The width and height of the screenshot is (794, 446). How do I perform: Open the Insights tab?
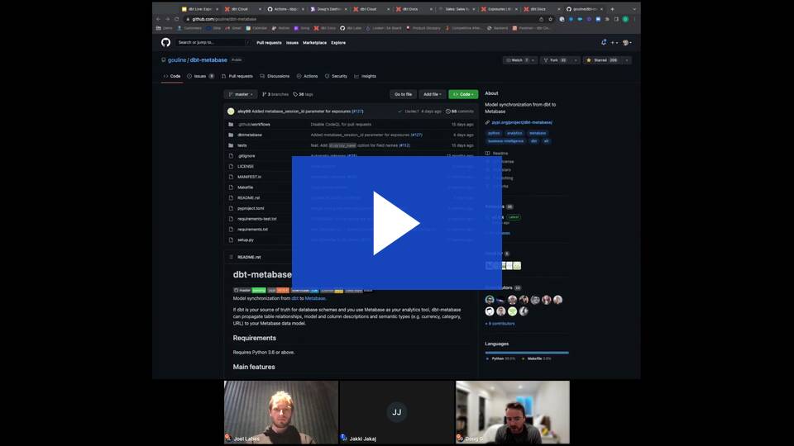coord(365,76)
